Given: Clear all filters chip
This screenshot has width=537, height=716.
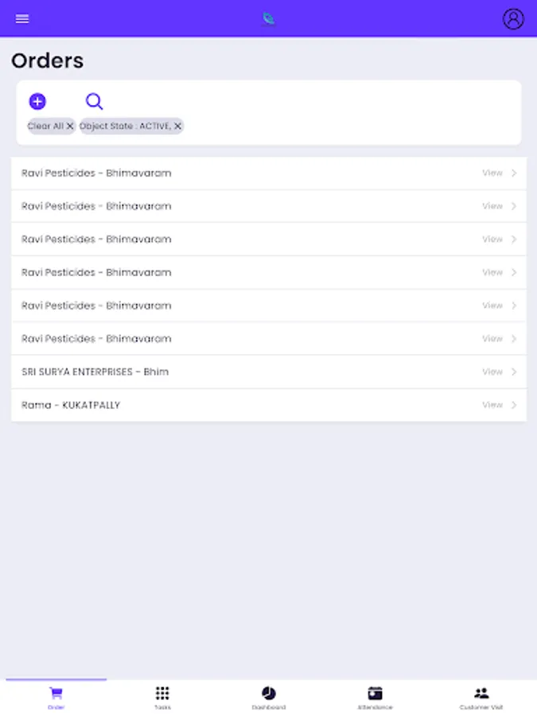Looking at the screenshot, I should (x=52, y=126).
